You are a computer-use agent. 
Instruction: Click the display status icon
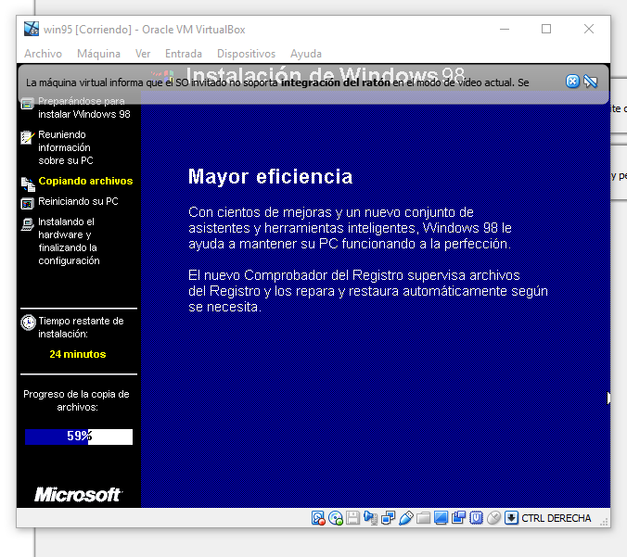[x=441, y=518]
